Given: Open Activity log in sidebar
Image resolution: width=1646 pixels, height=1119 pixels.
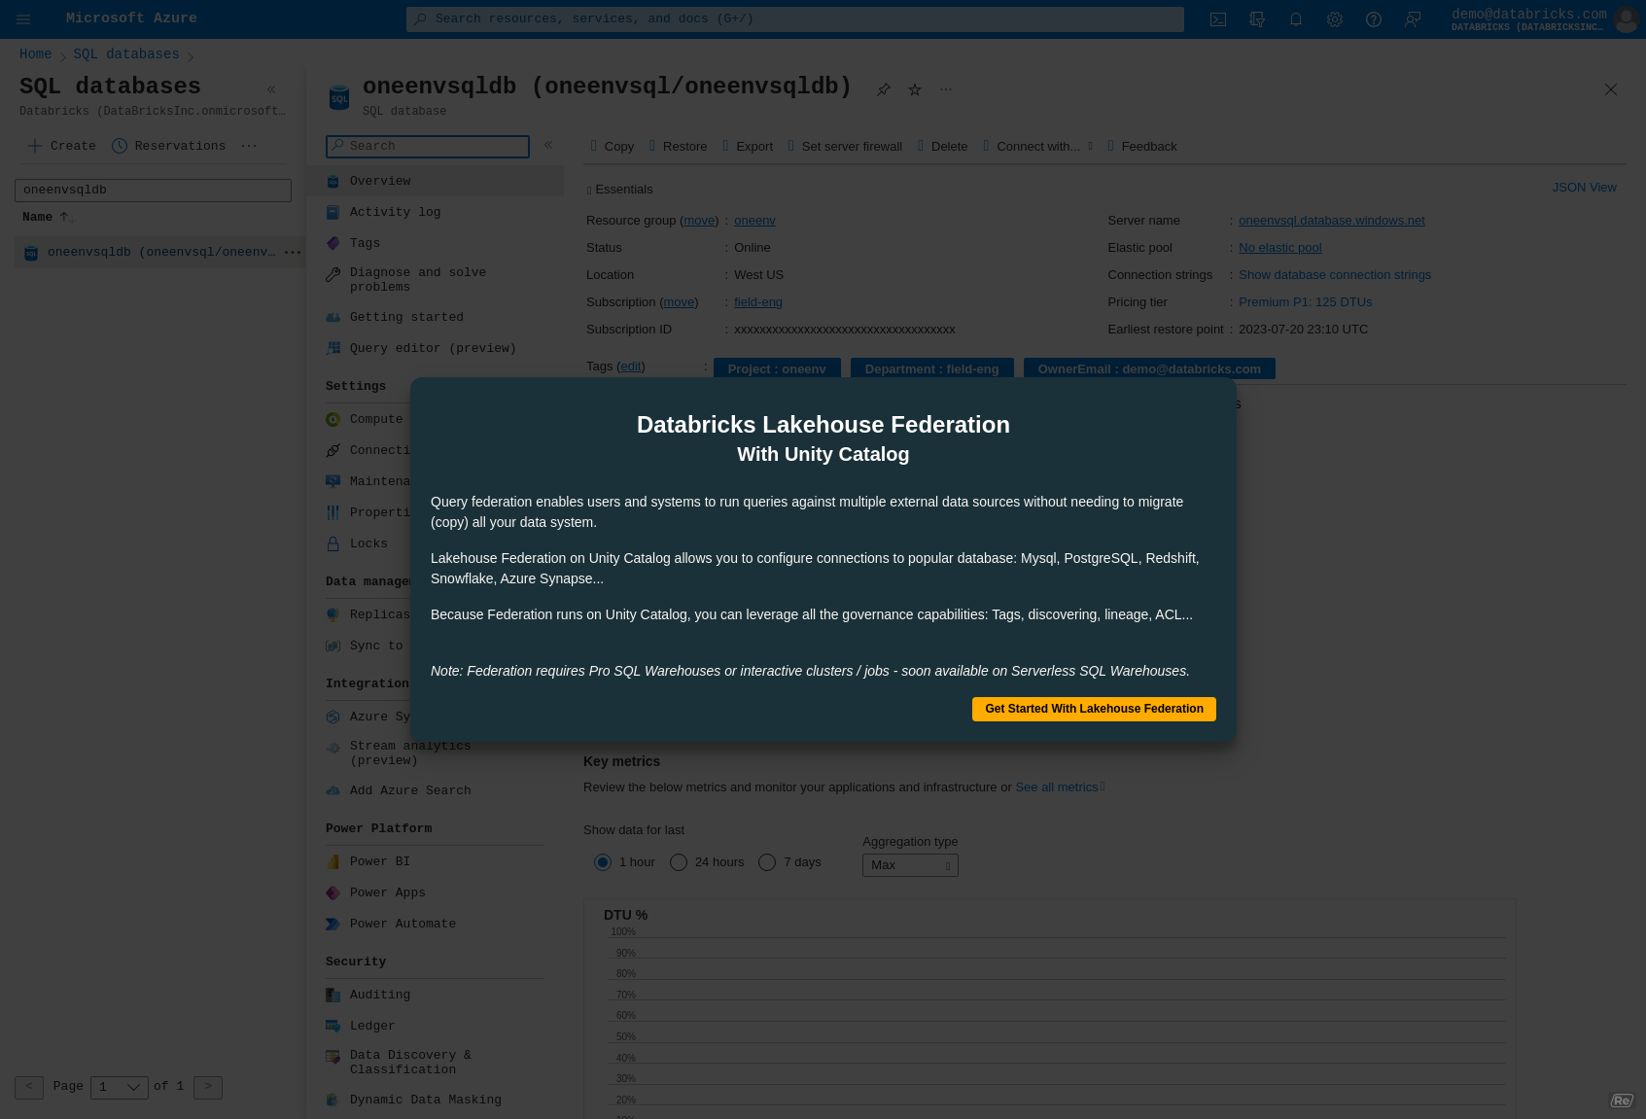Looking at the screenshot, I should coord(395,212).
